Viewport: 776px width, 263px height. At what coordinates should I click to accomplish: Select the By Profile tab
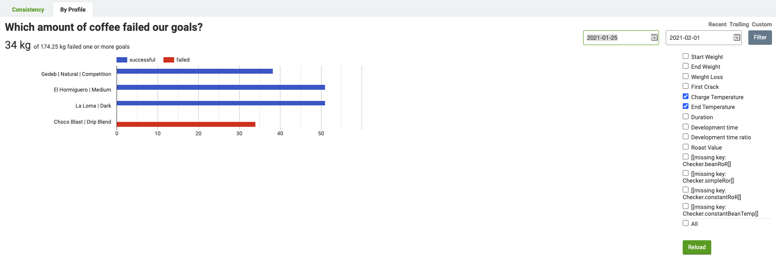(73, 9)
